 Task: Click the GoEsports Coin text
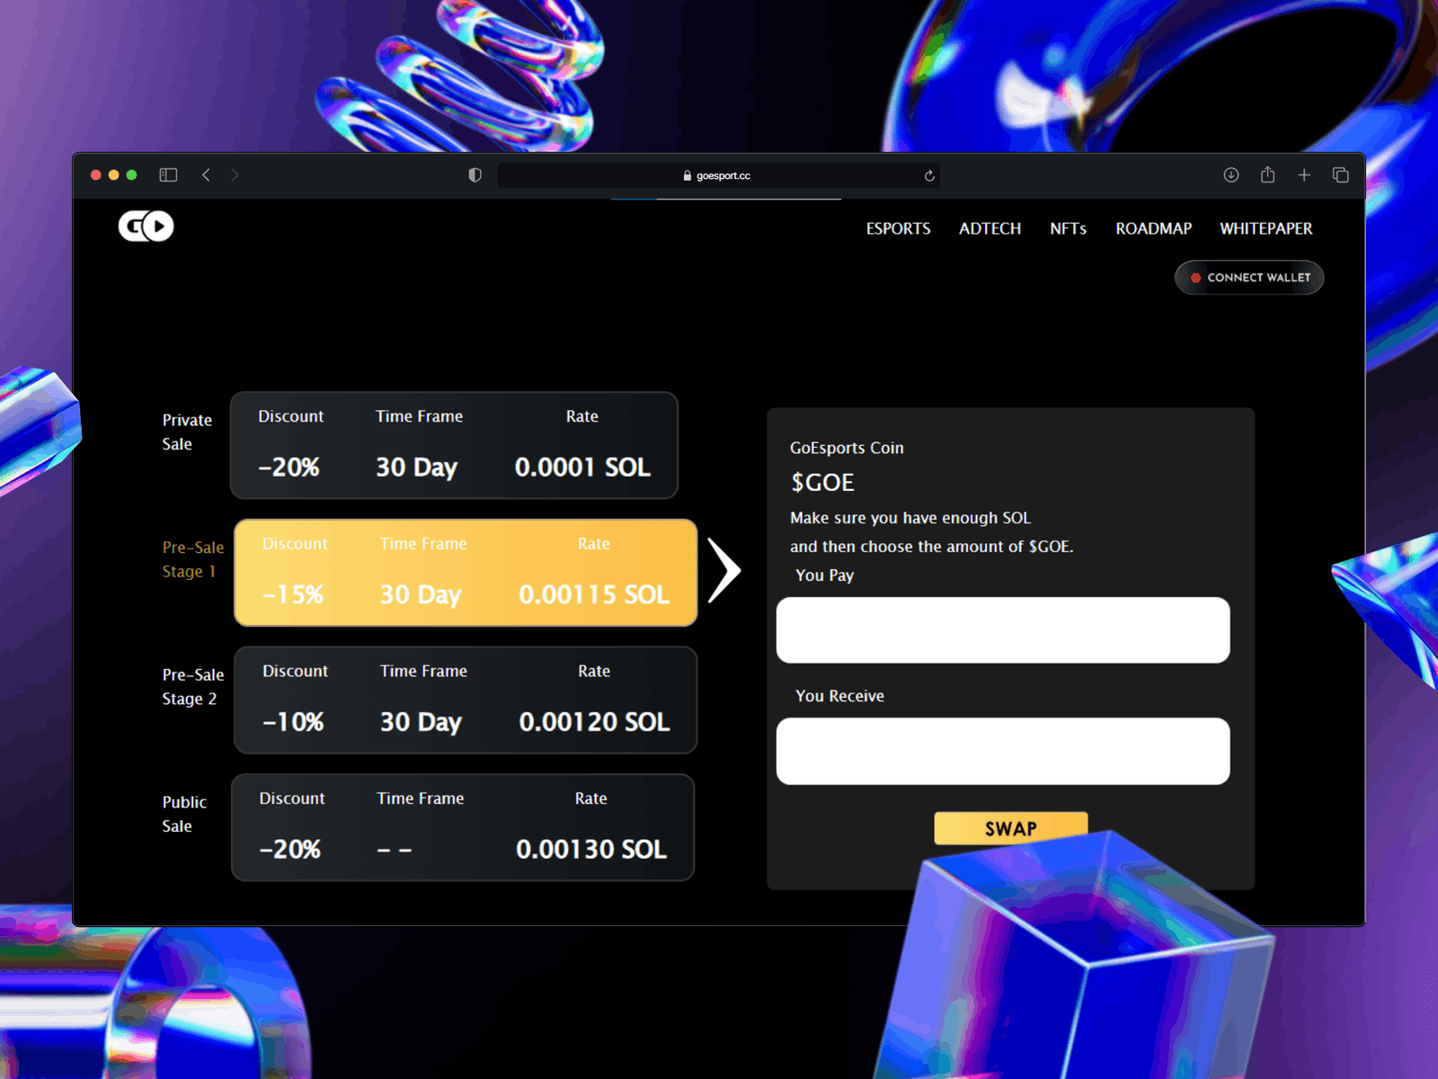pyautogui.click(x=847, y=448)
